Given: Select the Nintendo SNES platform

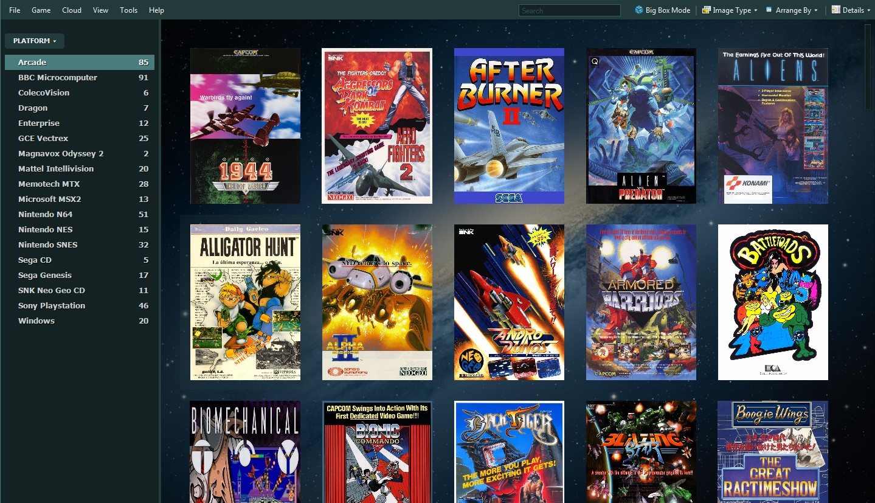Looking at the screenshot, I should (x=80, y=245).
